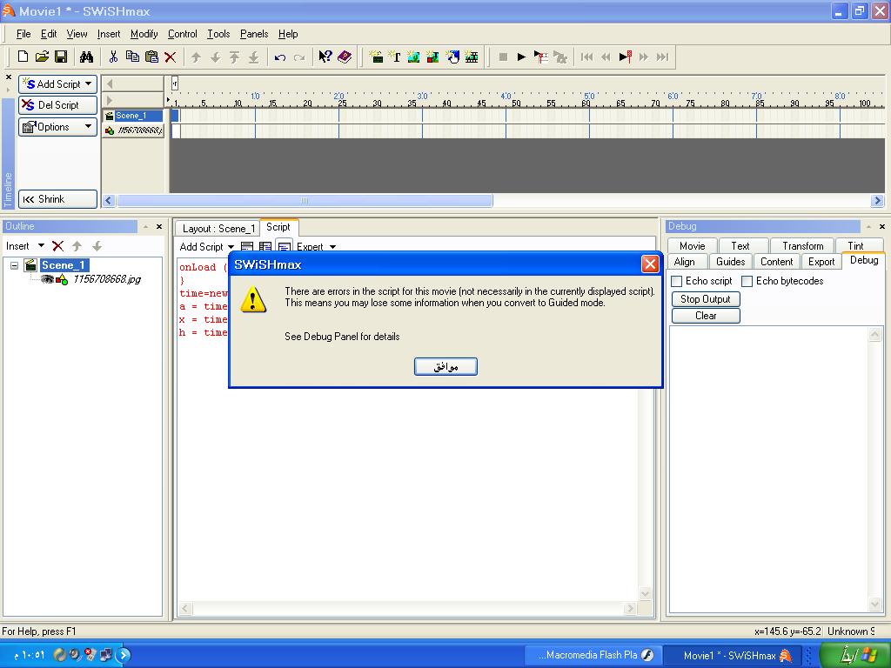The height and width of the screenshot is (668, 891).
Task: Open the Options dropdown in Timeline panel
Action: 58,127
